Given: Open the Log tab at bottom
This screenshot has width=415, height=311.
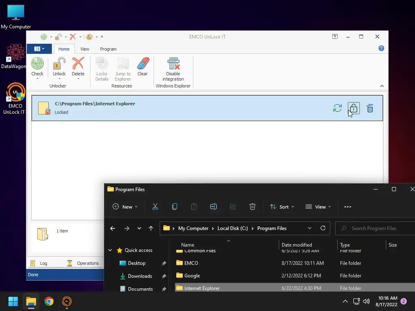Looking at the screenshot, I should click(39, 263).
